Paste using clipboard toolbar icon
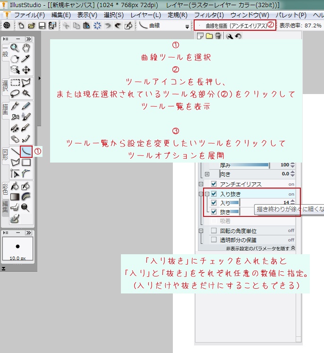This screenshot has height=353, width=324. 86,26
